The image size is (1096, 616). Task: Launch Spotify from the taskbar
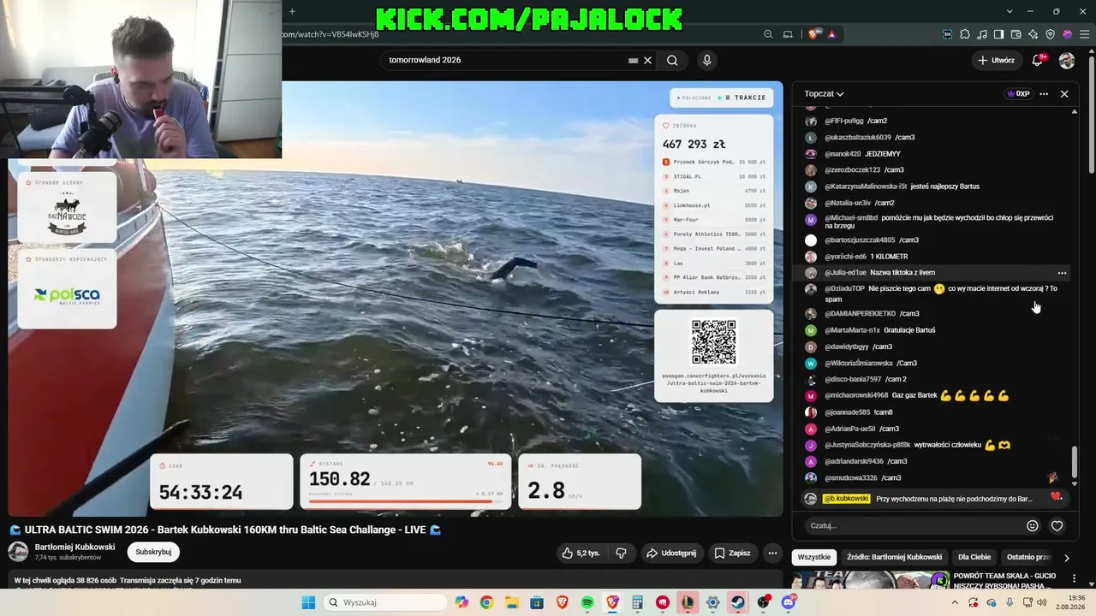point(587,602)
